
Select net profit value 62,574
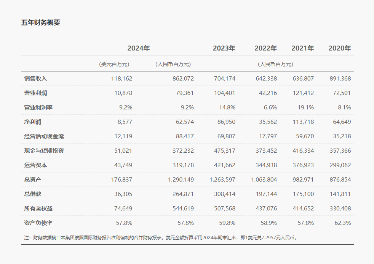click(185, 122)
